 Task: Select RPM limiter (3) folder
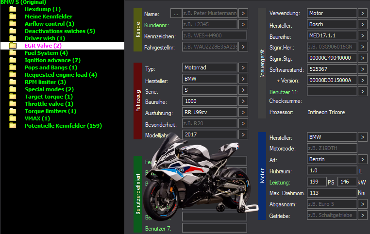(45, 82)
